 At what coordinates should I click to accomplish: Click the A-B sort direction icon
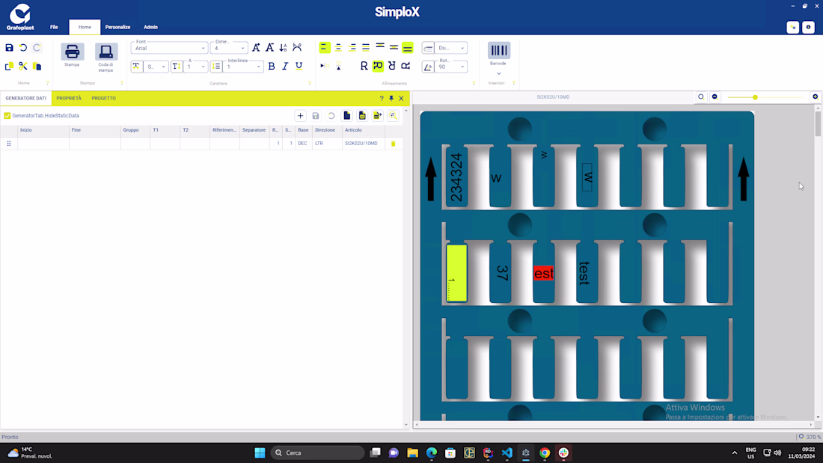tap(284, 48)
